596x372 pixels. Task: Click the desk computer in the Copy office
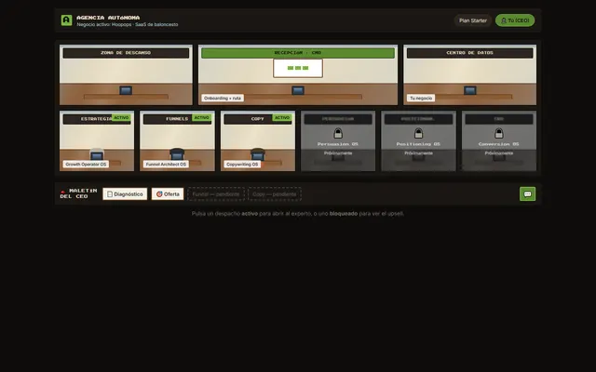pos(258,155)
